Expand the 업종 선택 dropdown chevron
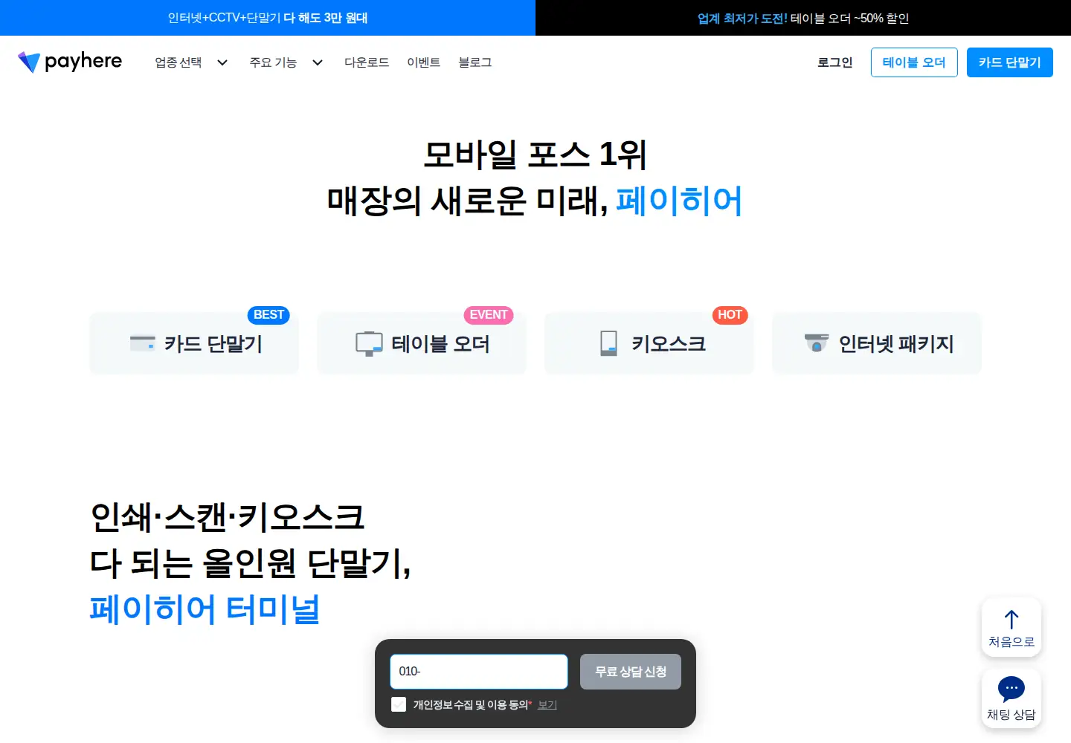The height and width of the screenshot is (743, 1071). click(222, 62)
